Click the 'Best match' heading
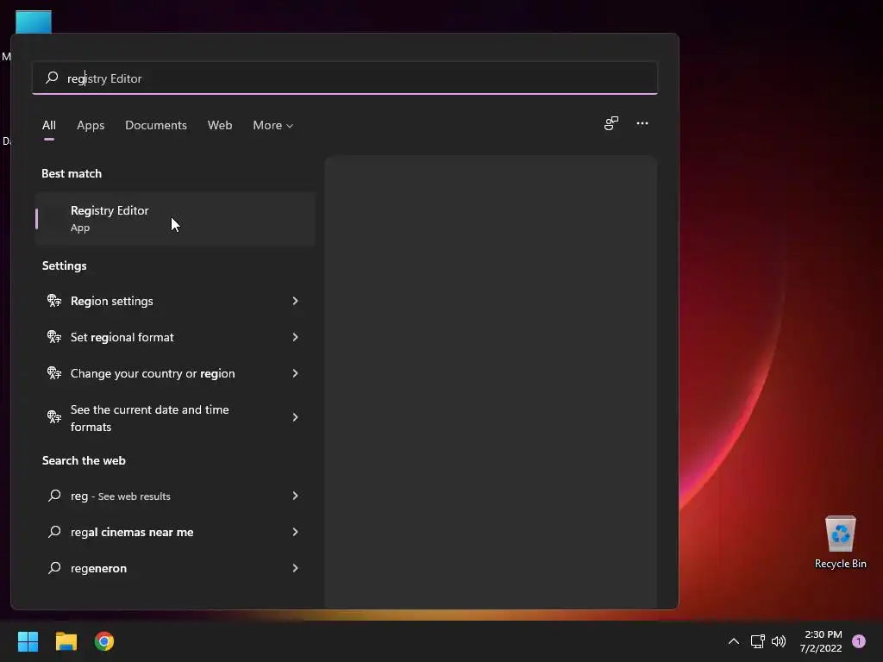This screenshot has width=883, height=662. tap(72, 173)
